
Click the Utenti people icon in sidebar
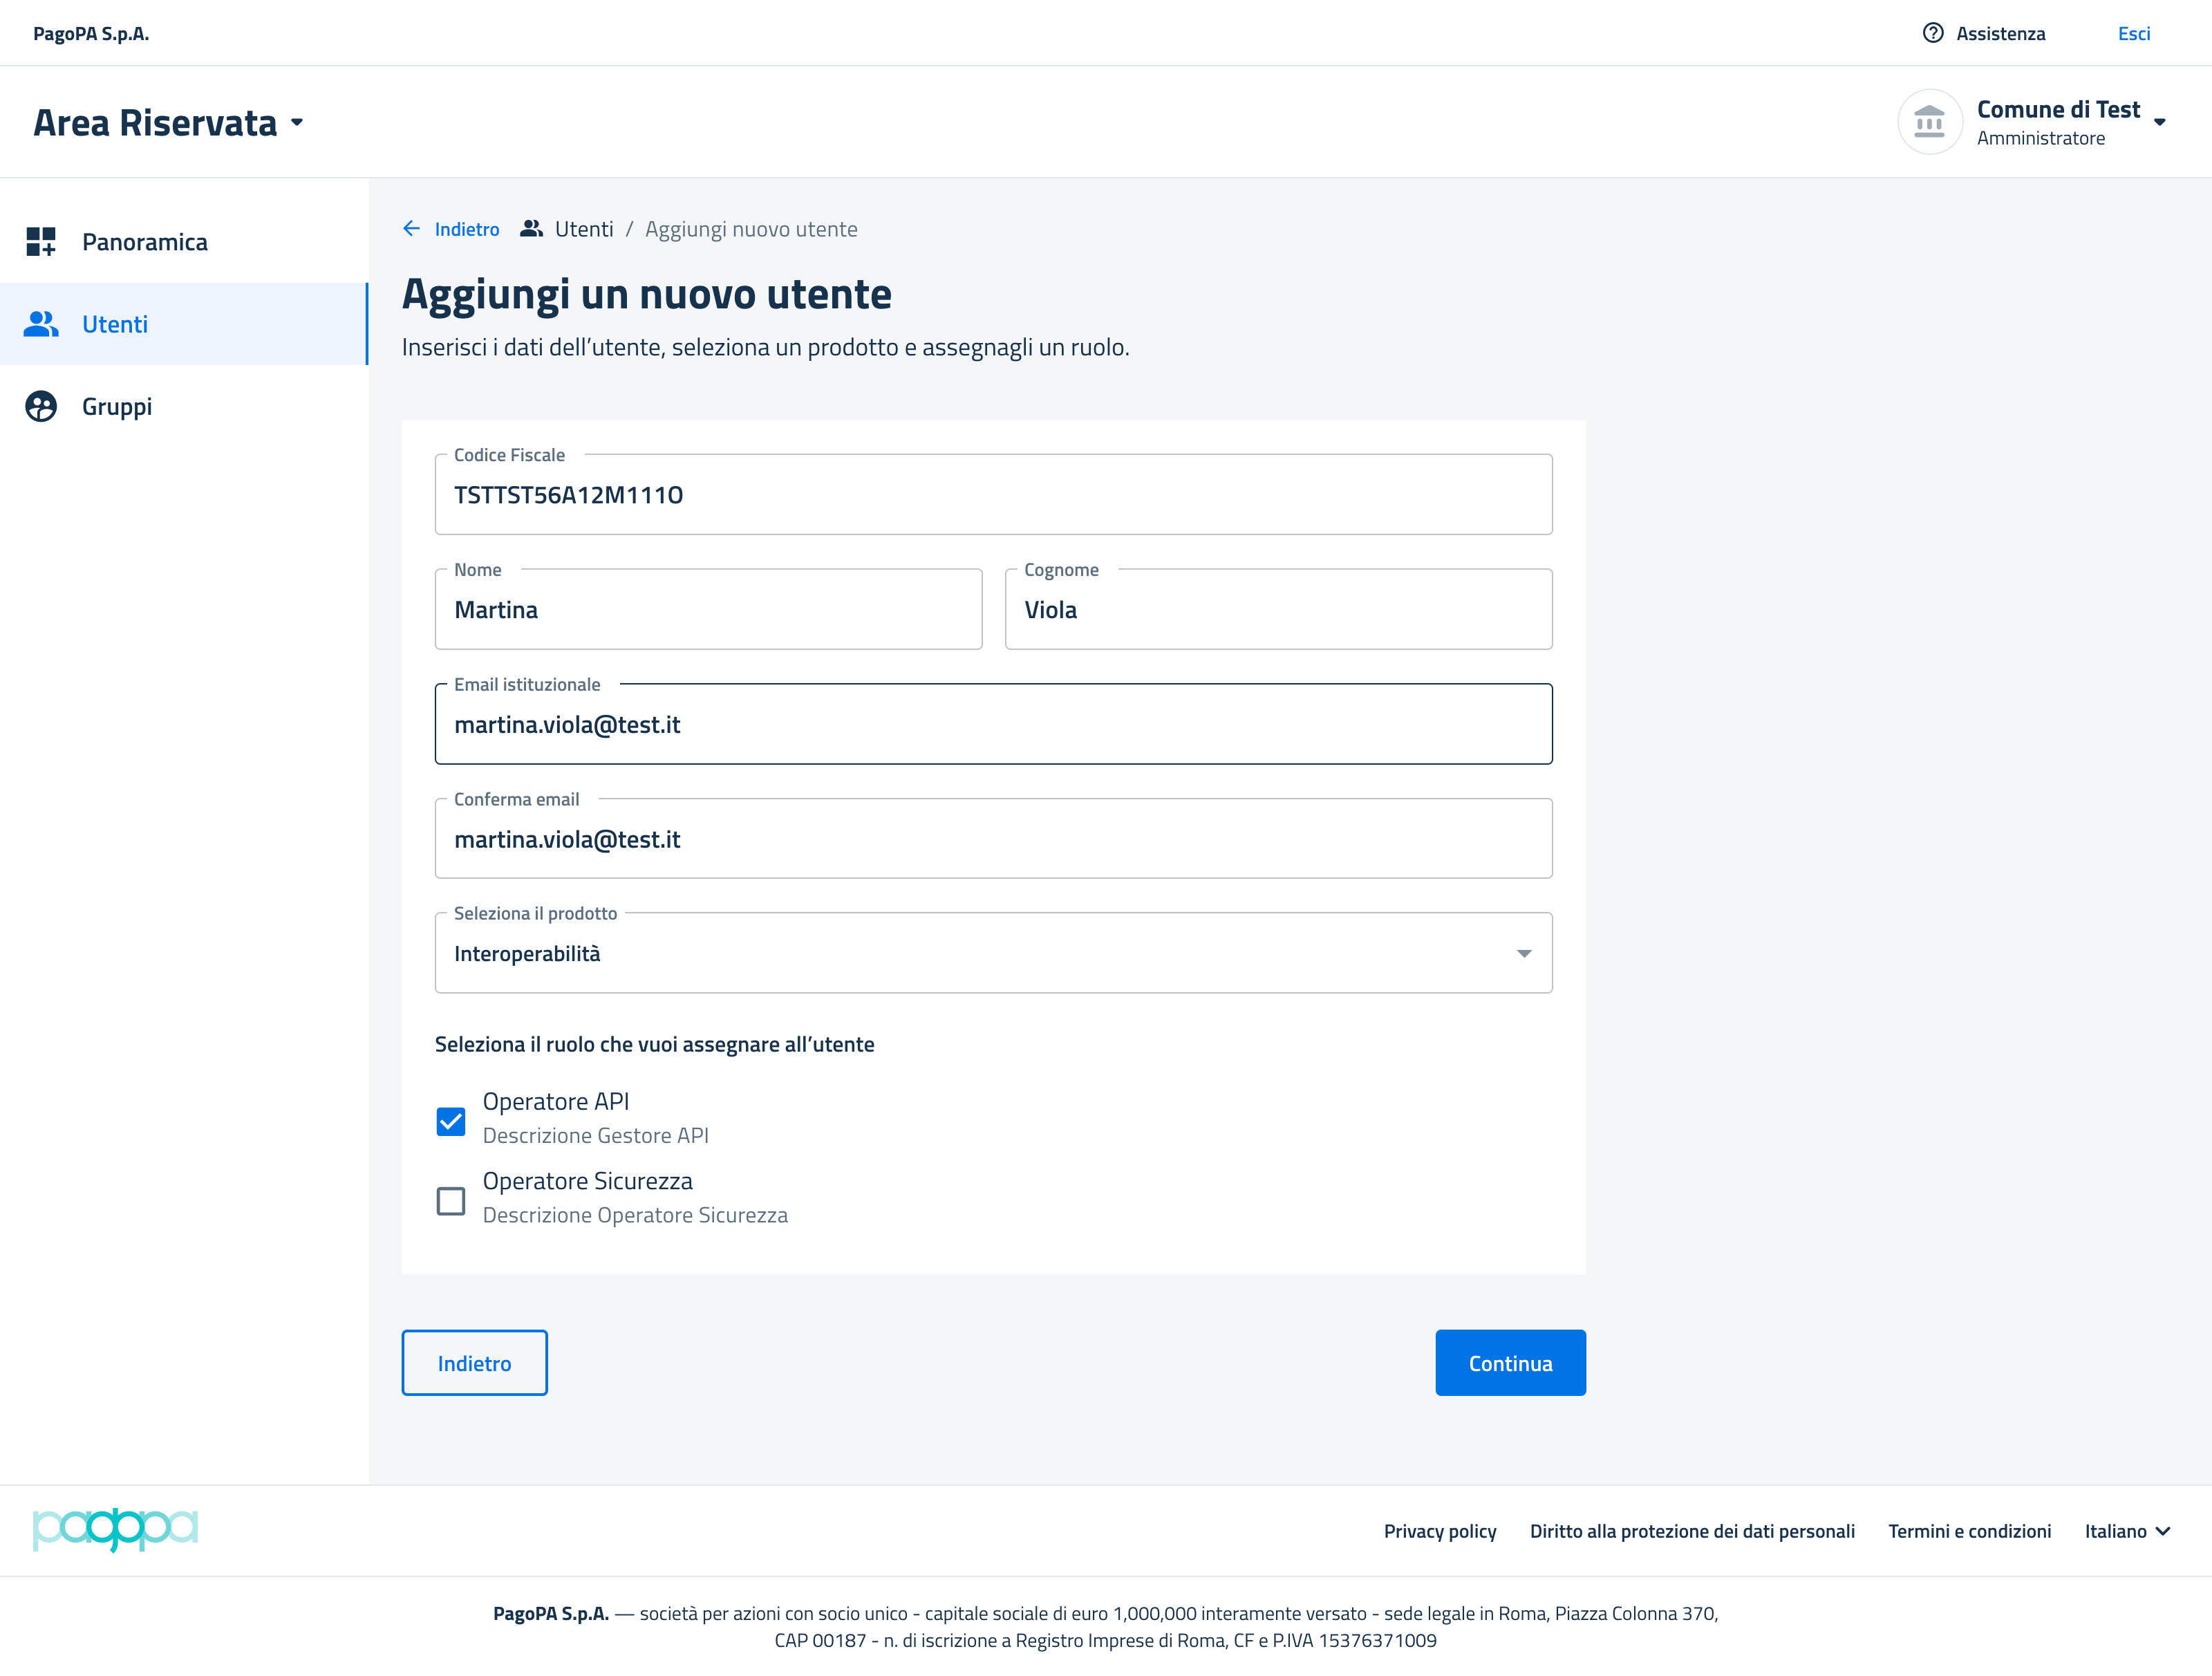coord(41,324)
